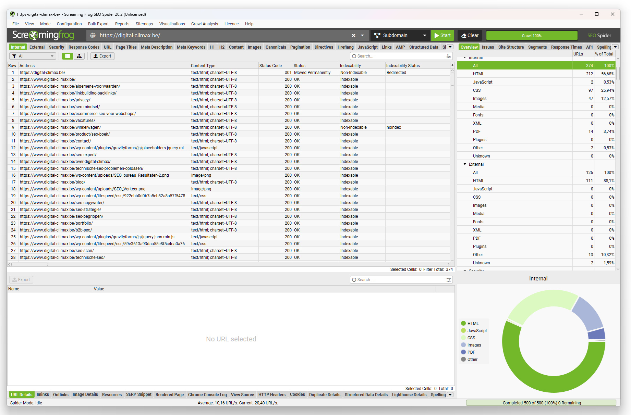The height and width of the screenshot is (415, 631).
Task: Click the app icon in title bar
Action: tap(12, 14)
